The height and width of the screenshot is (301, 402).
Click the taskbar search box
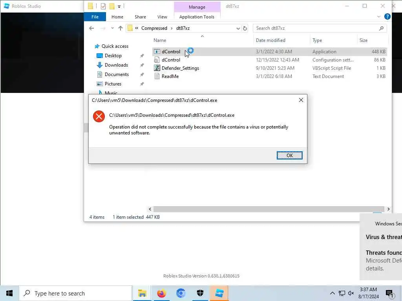[75, 293]
